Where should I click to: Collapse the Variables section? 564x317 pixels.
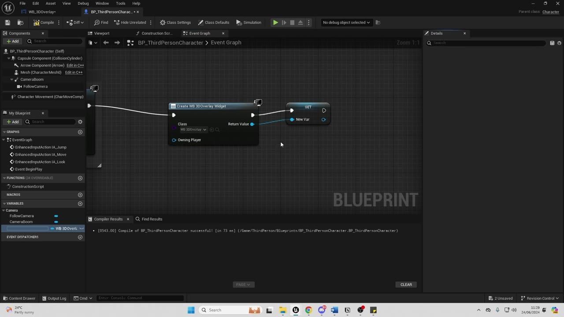4,203
